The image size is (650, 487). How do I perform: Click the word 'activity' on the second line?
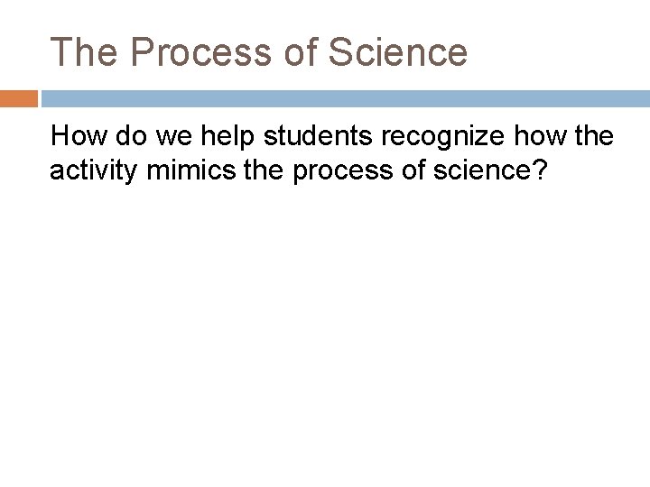(93, 171)
